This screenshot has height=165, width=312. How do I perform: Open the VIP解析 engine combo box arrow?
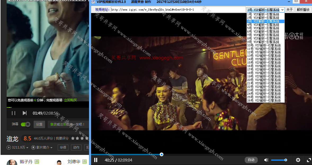click(x=282, y=10)
